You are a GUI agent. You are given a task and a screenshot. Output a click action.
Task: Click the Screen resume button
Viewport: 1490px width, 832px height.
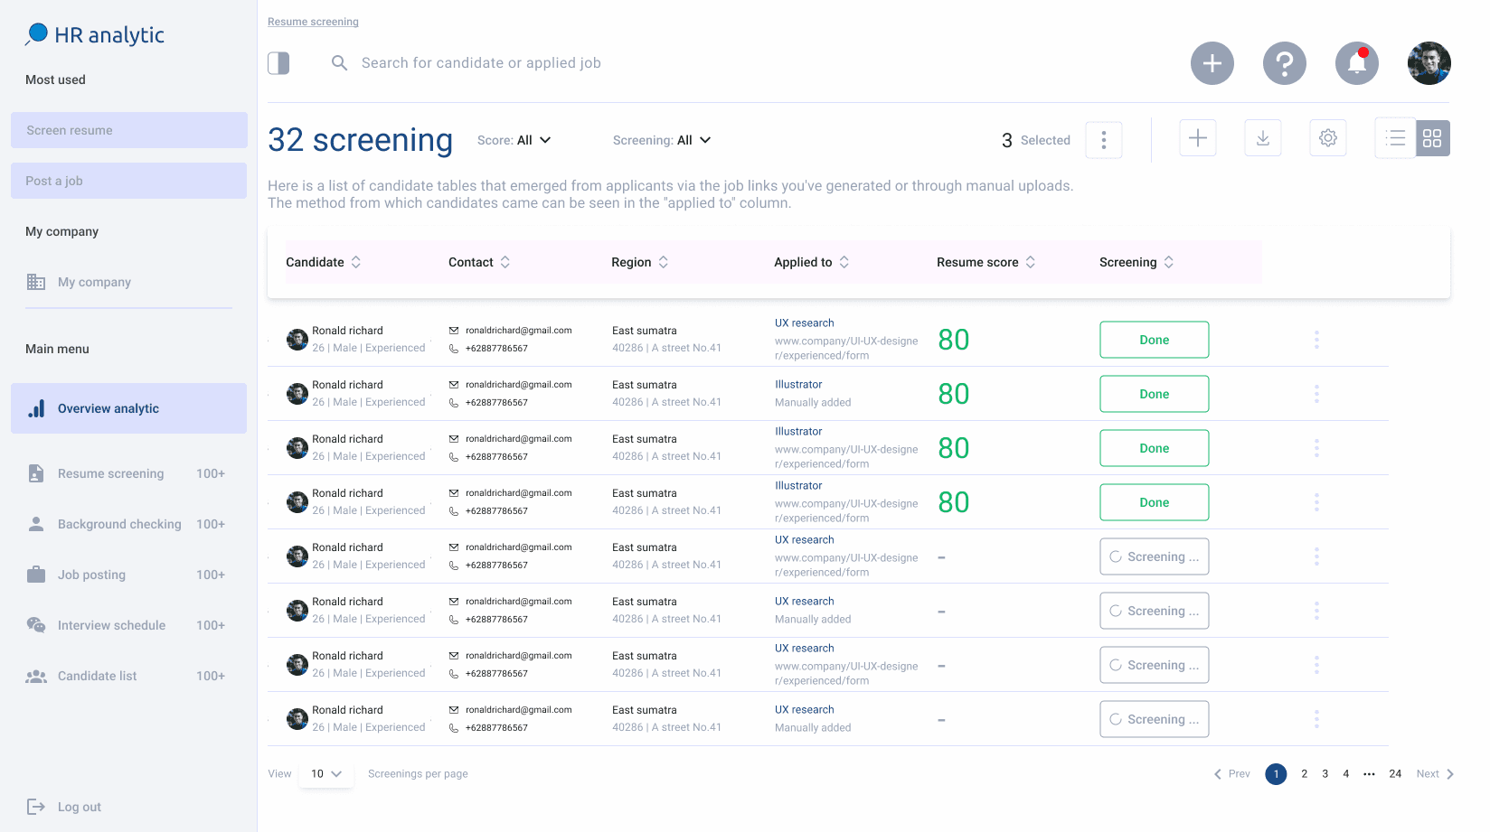(x=128, y=130)
